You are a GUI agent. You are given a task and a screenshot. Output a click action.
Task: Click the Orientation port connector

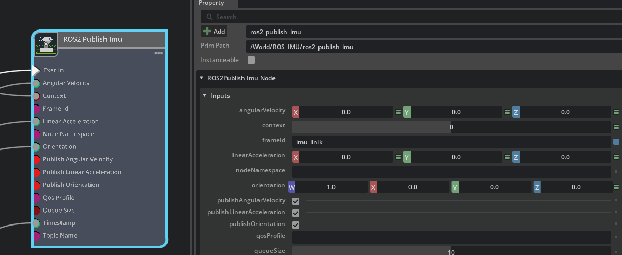36,147
